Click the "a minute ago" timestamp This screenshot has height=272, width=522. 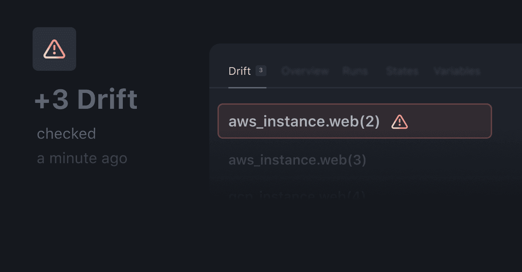pyautogui.click(x=82, y=158)
